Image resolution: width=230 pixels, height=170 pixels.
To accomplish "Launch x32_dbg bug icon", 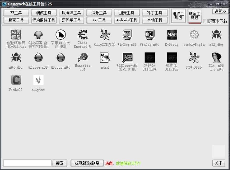I will [x=216, y=35].
